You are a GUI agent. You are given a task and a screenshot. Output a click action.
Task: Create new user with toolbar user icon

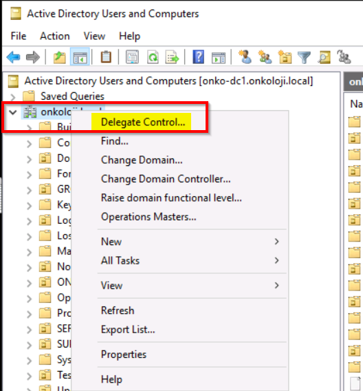click(245, 57)
